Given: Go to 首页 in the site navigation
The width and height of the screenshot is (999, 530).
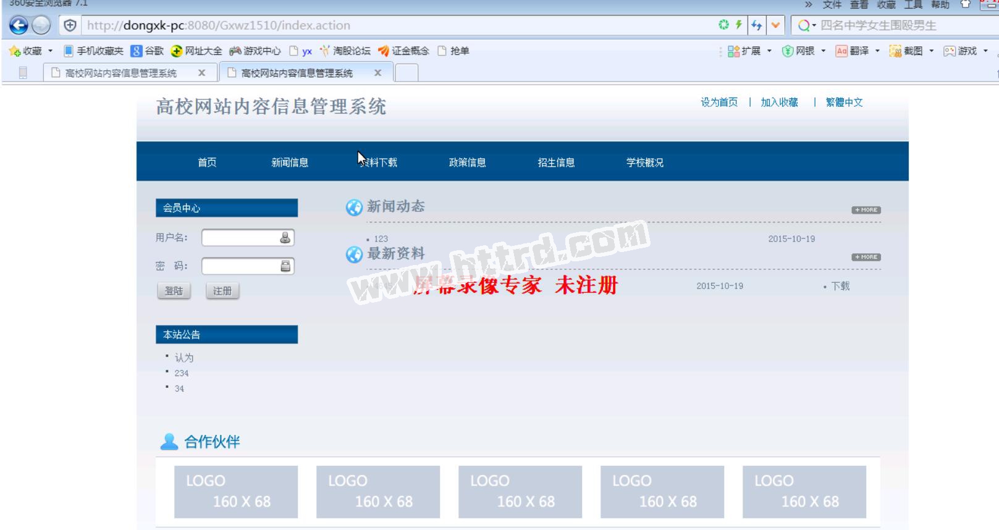Looking at the screenshot, I should pyautogui.click(x=207, y=162).
